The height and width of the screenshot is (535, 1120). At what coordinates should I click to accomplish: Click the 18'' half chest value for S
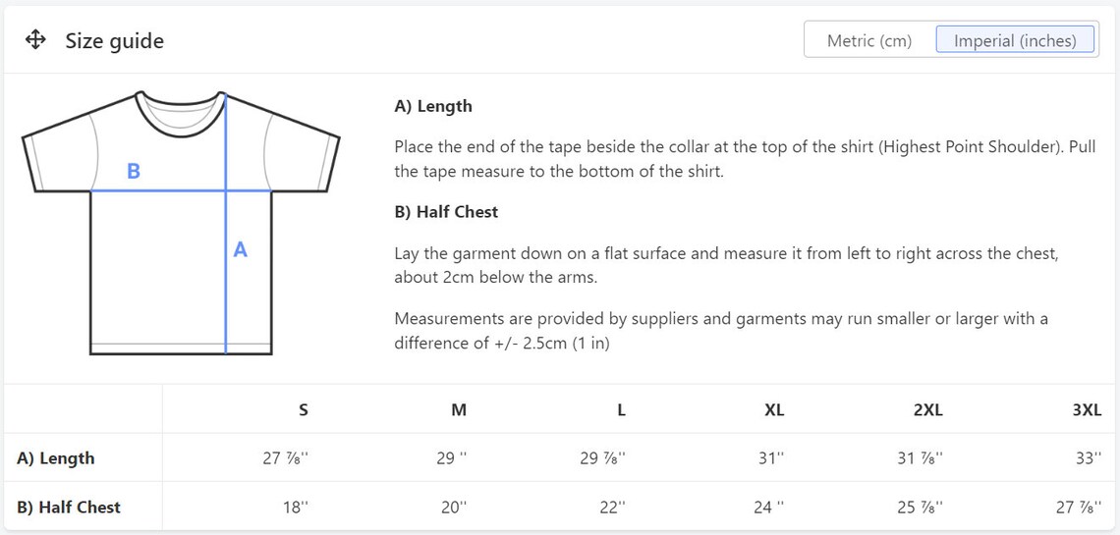(295, 508)
